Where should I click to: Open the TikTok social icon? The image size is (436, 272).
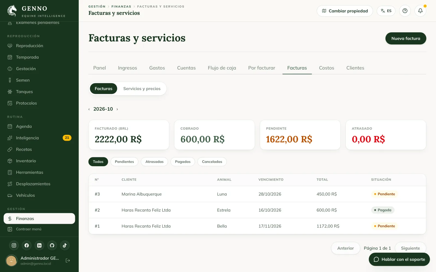coord(65,245)
